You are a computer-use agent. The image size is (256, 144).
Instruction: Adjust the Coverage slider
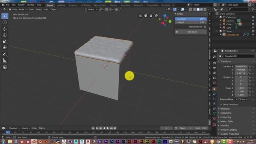190,19
